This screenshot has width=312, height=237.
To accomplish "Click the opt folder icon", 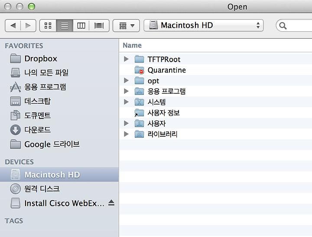I will tap(139, 81).
